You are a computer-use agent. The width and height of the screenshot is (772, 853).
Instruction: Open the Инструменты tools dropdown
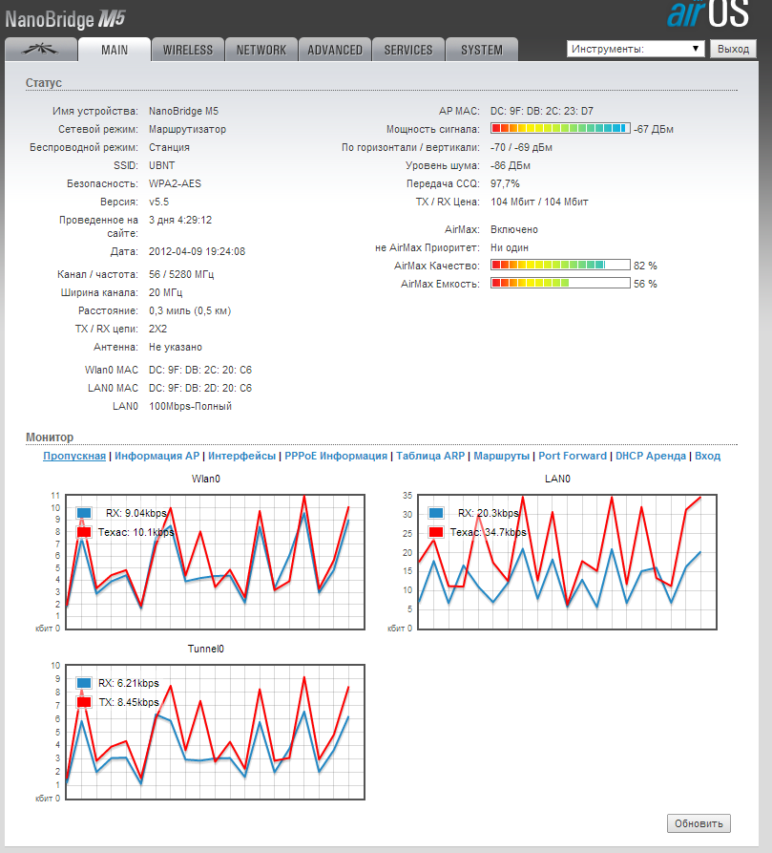tap(636, 49)
